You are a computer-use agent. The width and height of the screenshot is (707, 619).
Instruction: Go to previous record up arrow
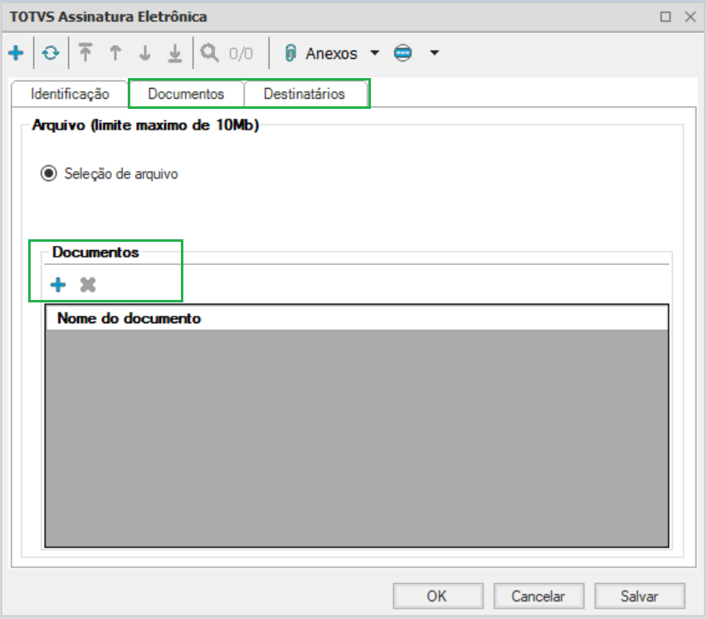[115, 53]
